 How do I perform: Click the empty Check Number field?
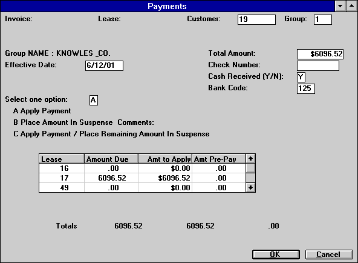318,66
